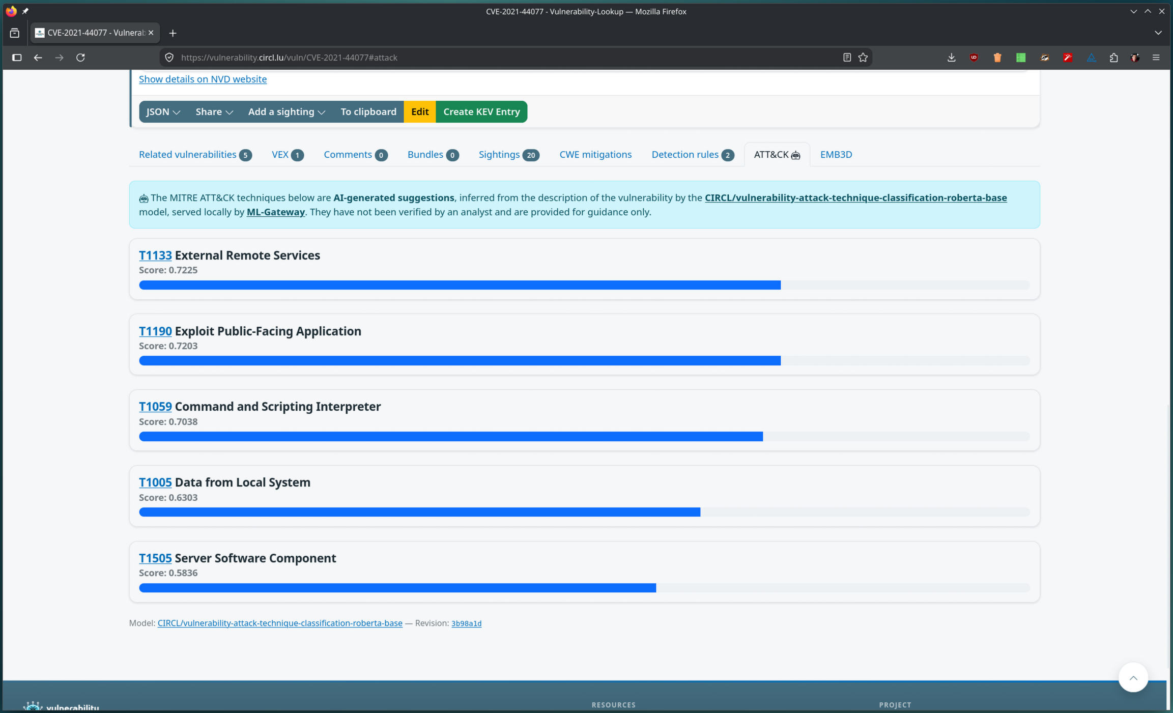The height and width of the screenshot is (713, 1173).
Task: Click the 'RESOURCES' footer heading
Action: tap(614, 705)
